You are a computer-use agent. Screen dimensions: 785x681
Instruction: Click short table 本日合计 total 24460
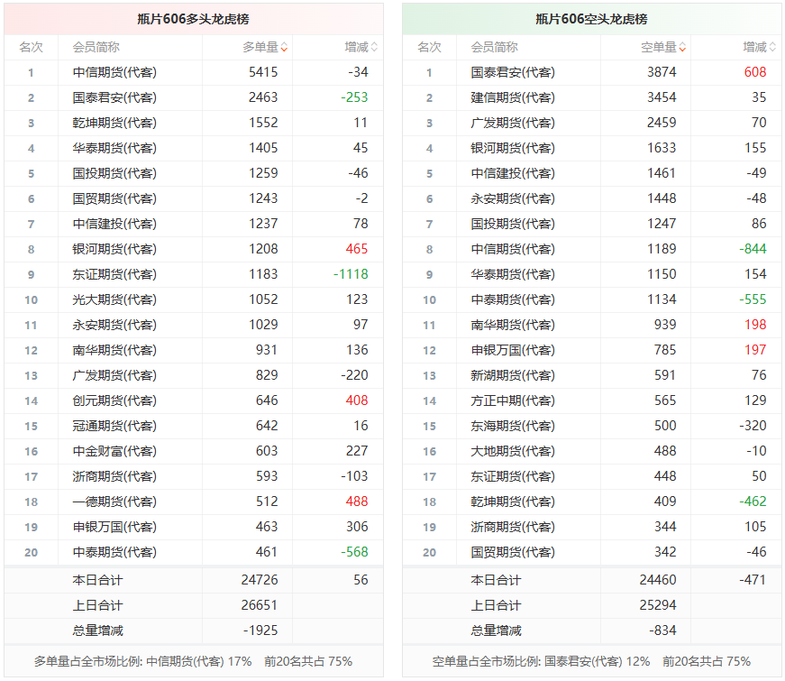pyautogui.click(x=658, y=580)
